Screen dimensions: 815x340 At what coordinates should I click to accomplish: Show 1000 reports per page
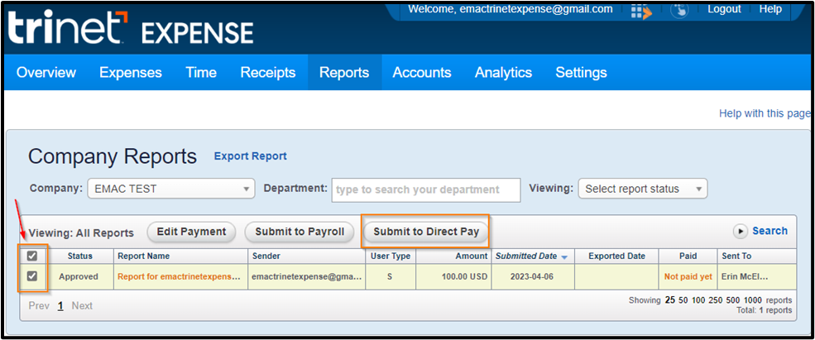(x=753, y=300)
